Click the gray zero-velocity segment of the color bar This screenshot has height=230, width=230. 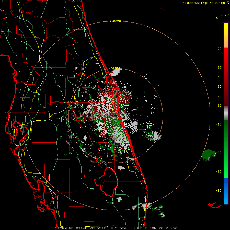tap(226, 113)
